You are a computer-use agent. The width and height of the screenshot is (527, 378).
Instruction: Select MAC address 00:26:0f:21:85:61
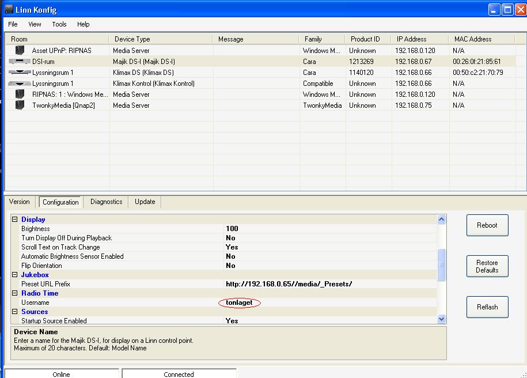(x=476, y=62)
